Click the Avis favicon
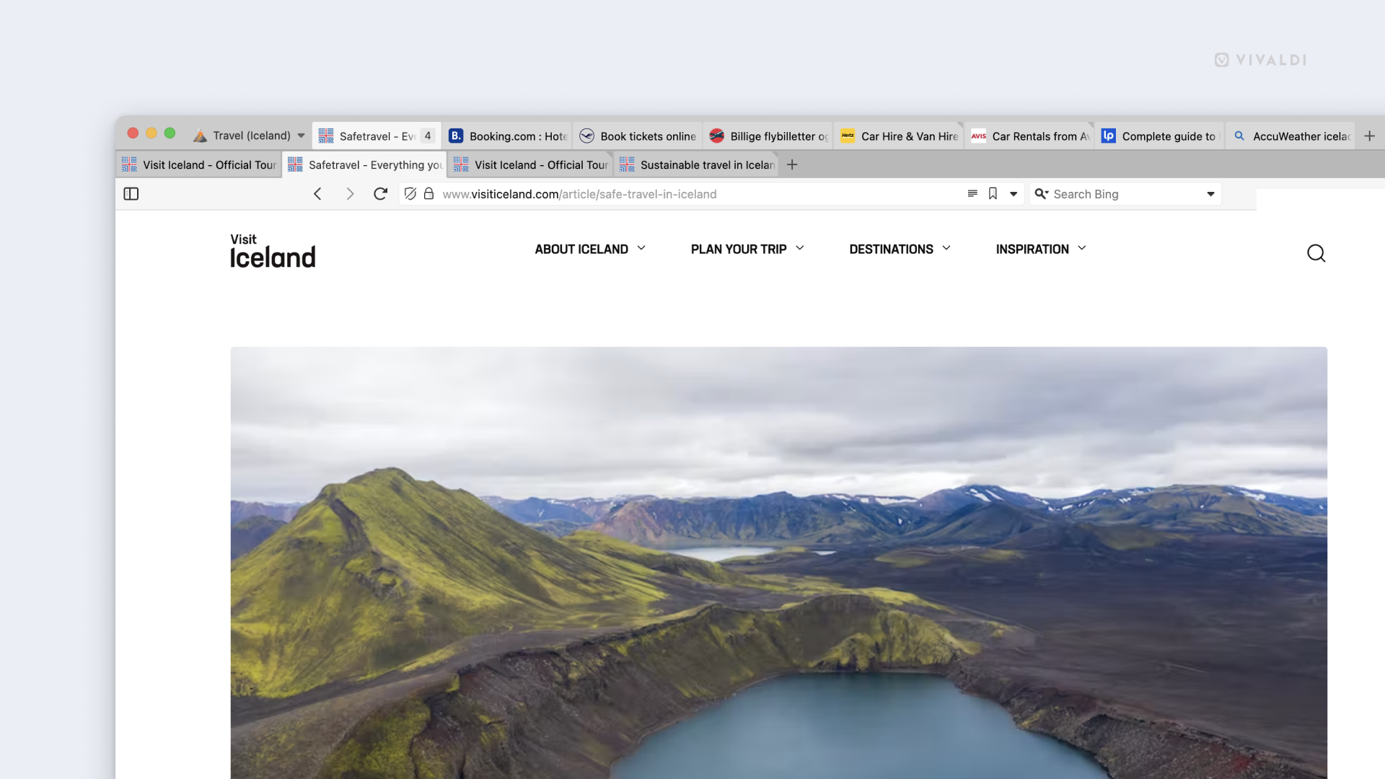 (978, 136)
